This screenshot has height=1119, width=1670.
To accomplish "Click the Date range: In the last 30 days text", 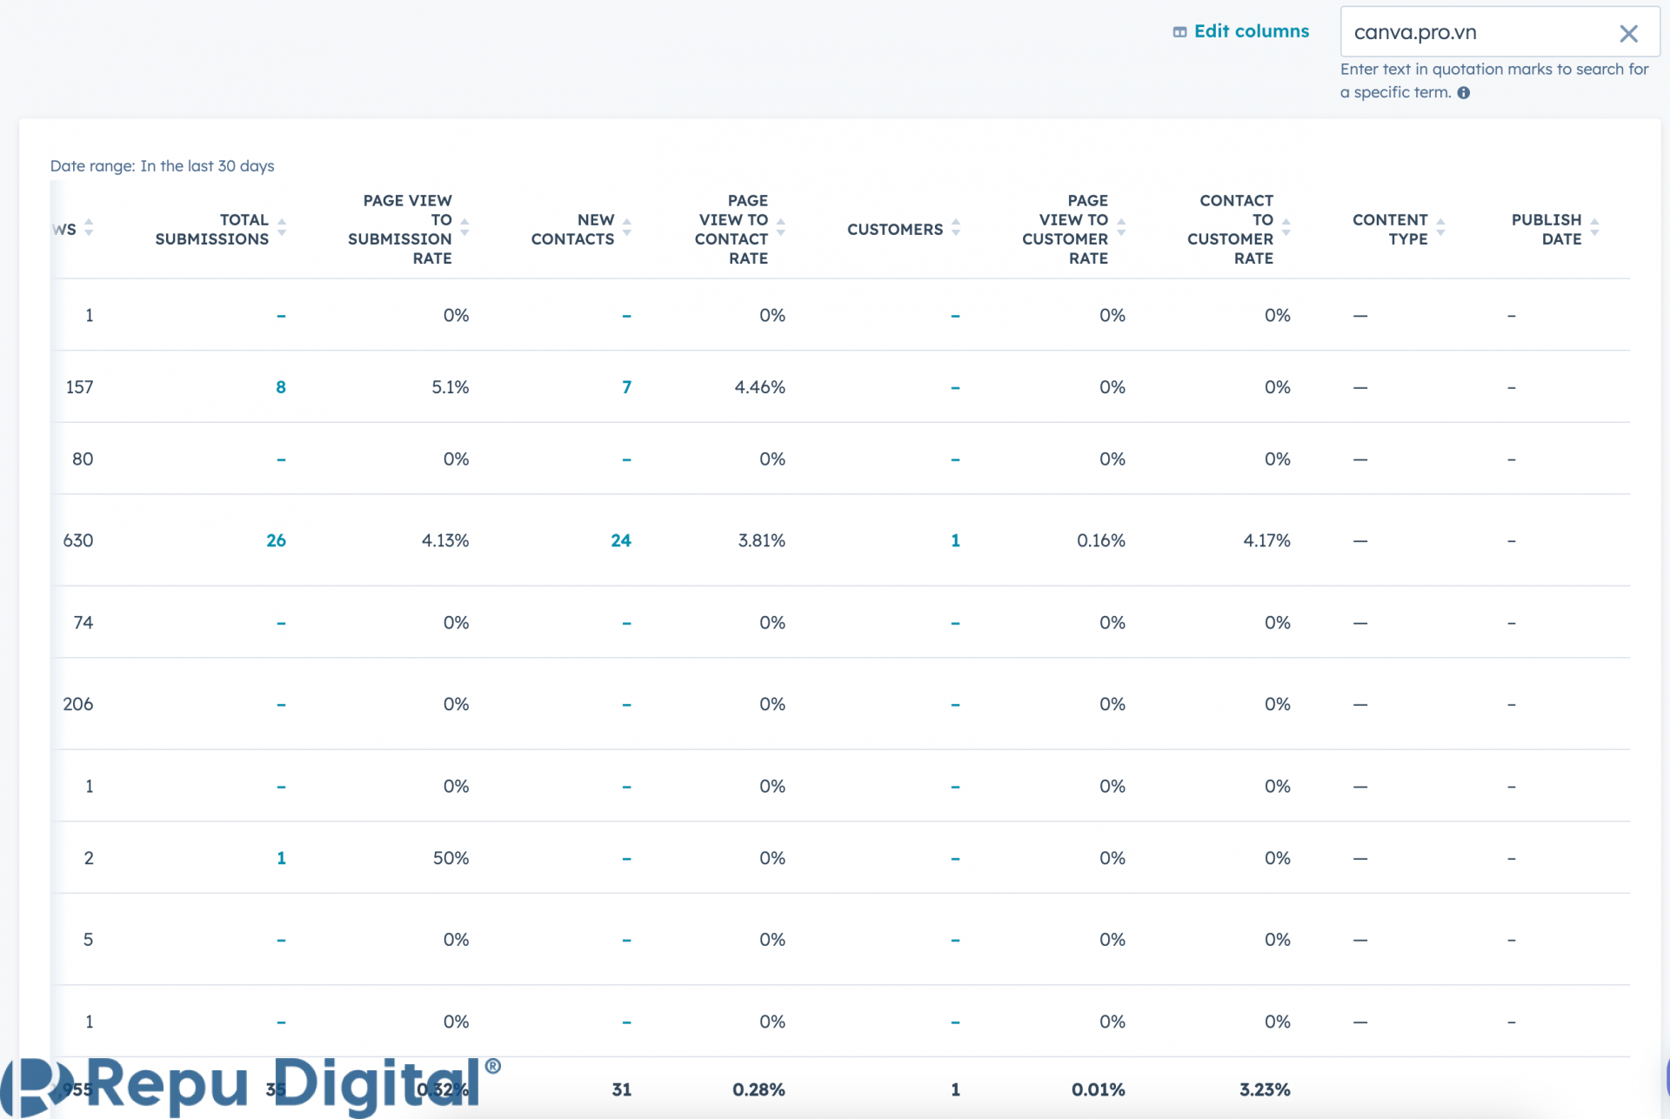I will click(x=162, y=166).
